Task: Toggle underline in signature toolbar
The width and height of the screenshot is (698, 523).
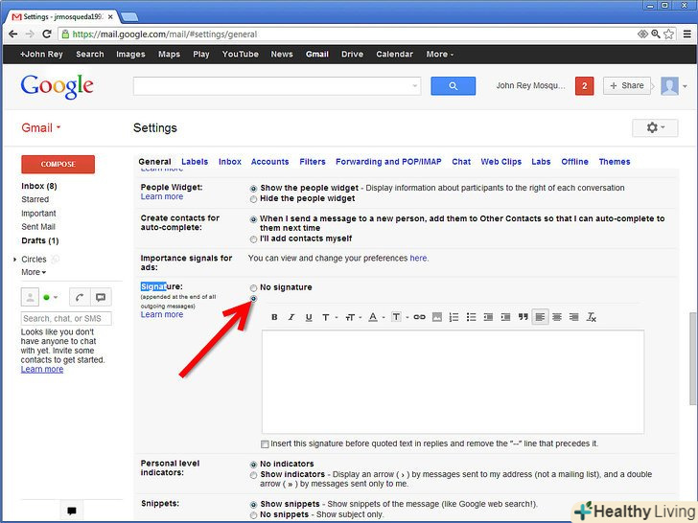Action: click(x=309, y=317)
